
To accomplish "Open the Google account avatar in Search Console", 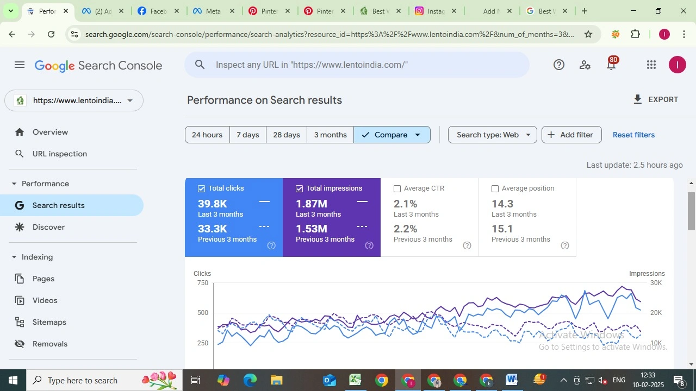I will pyautogui.click(x=678, y=65).
